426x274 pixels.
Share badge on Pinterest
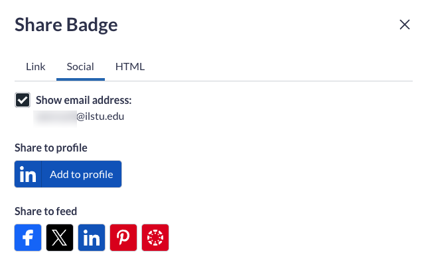pos(123,238)
